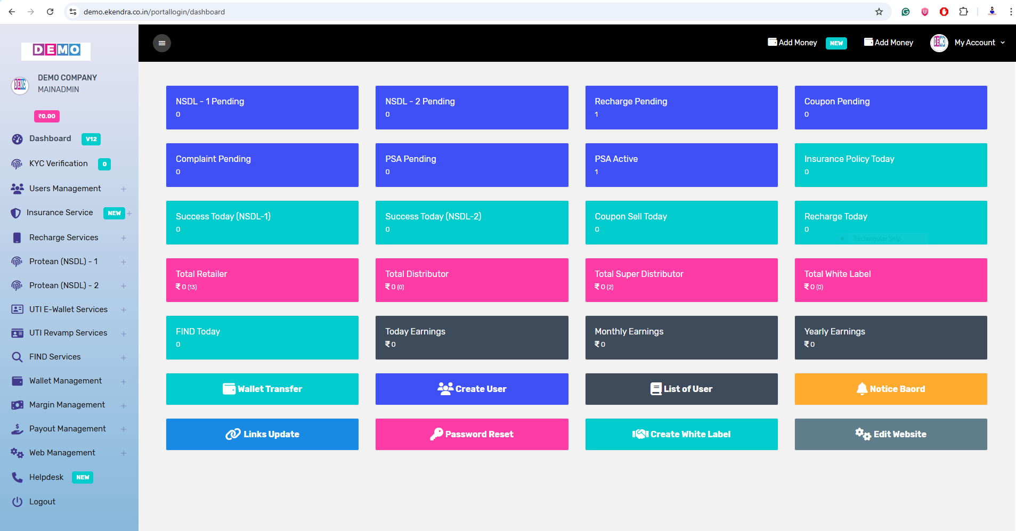Expand the Recharge Services plus sign
Image resolution: width=1016 pixels, height=531 pixels.
point(123,238)
